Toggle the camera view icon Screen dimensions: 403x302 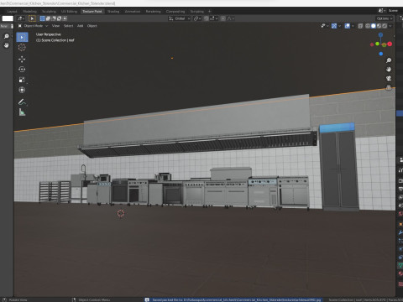(389, 79)
